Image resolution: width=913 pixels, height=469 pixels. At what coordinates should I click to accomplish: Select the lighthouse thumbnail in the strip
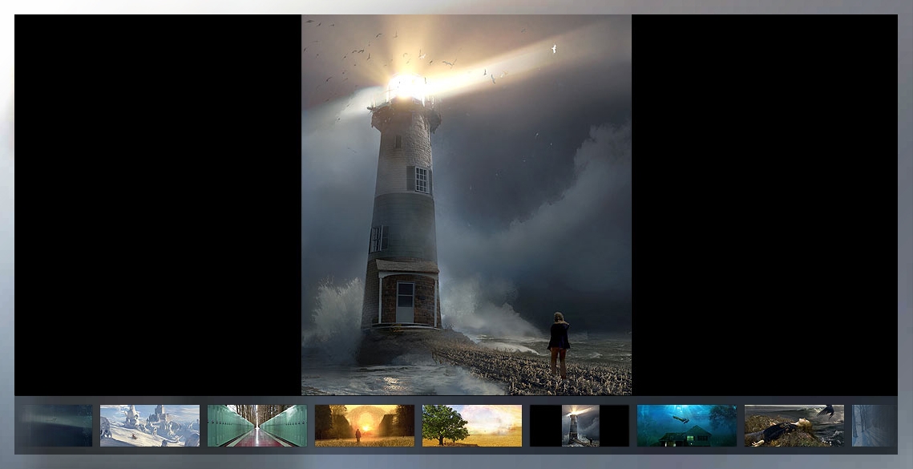tap(580, 426)
